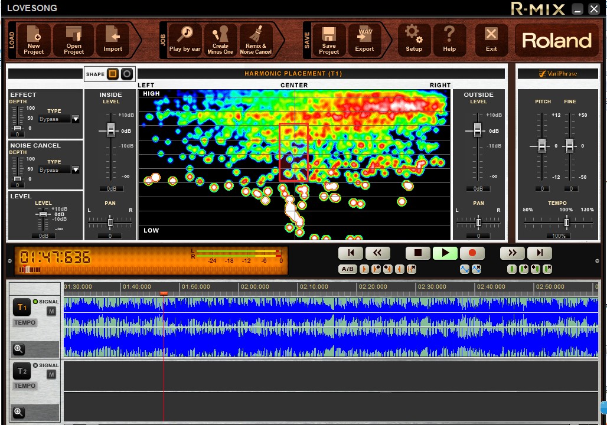Mute track T1 with its M button

click(51, 311)
